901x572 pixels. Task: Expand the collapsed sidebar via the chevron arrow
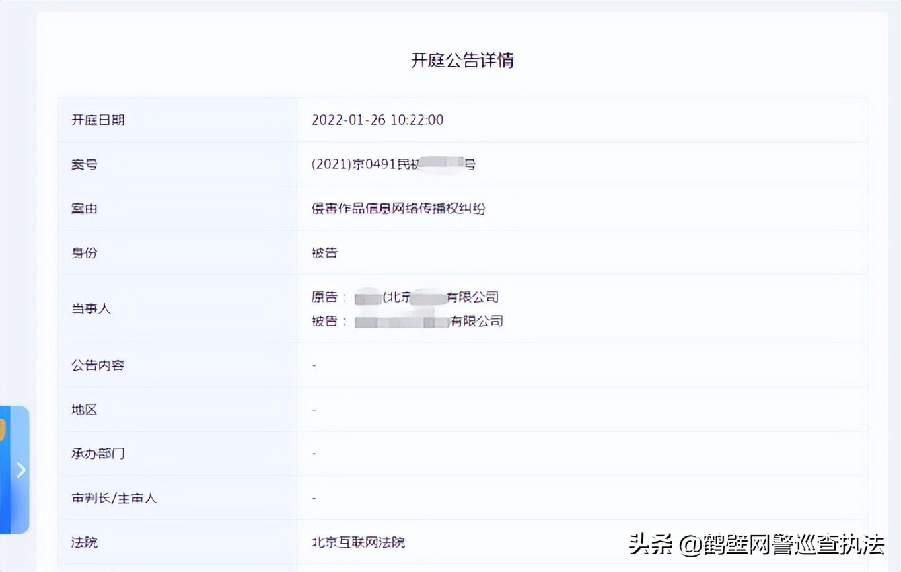click(20, 470)
